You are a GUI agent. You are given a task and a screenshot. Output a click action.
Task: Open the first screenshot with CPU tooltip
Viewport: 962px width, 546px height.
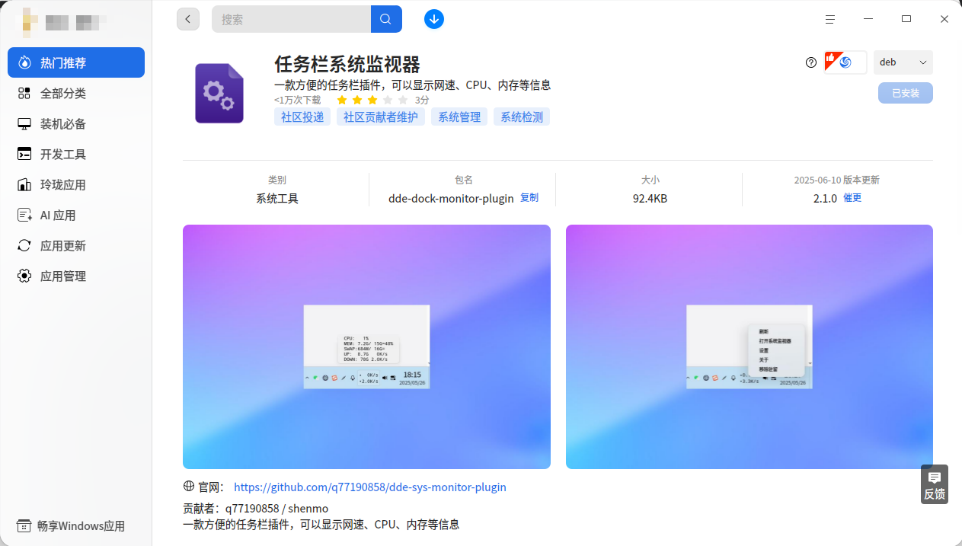(x=366, y=346)
